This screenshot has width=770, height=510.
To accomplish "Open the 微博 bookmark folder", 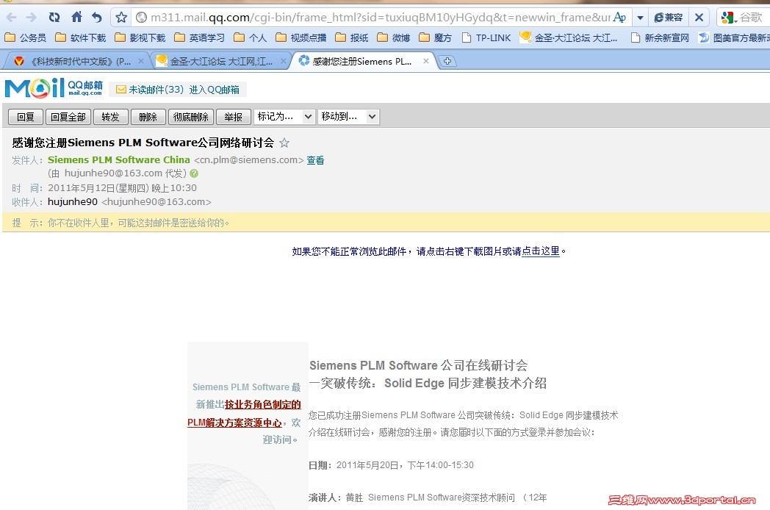I will (393, 37).
